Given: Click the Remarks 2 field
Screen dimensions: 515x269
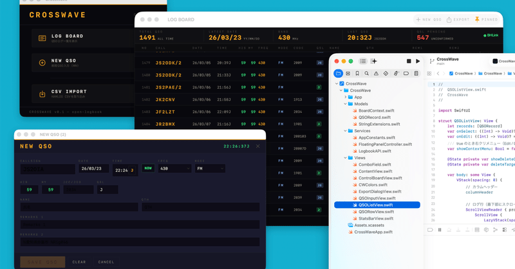Looking at the screenshot, I should tap(140, 242).
